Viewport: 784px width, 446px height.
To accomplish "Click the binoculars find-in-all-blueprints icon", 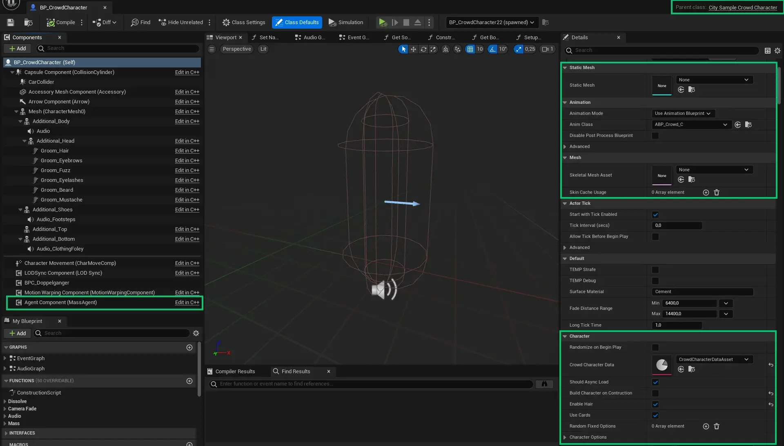I will click(x=544, y=384).
